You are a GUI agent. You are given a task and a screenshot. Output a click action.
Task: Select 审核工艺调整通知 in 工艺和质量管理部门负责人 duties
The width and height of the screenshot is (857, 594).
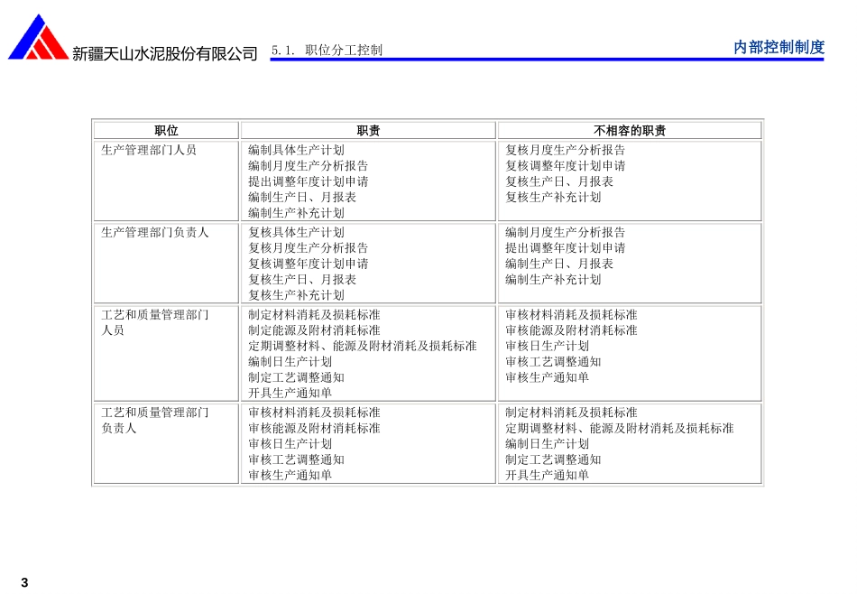296,459
